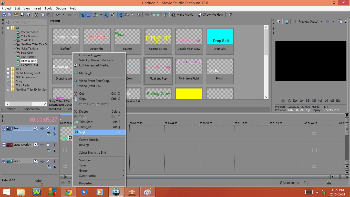
Task: Click the New Project toolbar icon
Action: coord(10,15)
